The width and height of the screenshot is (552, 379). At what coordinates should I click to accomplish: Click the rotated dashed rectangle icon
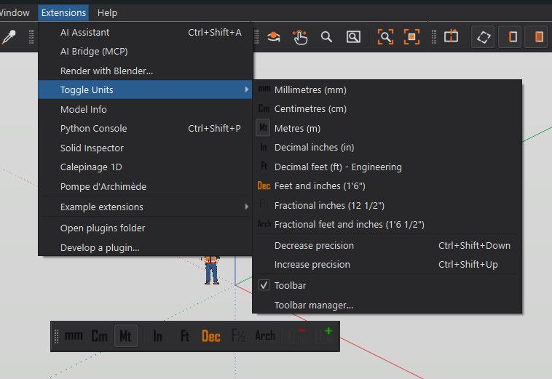pos(484,36)
